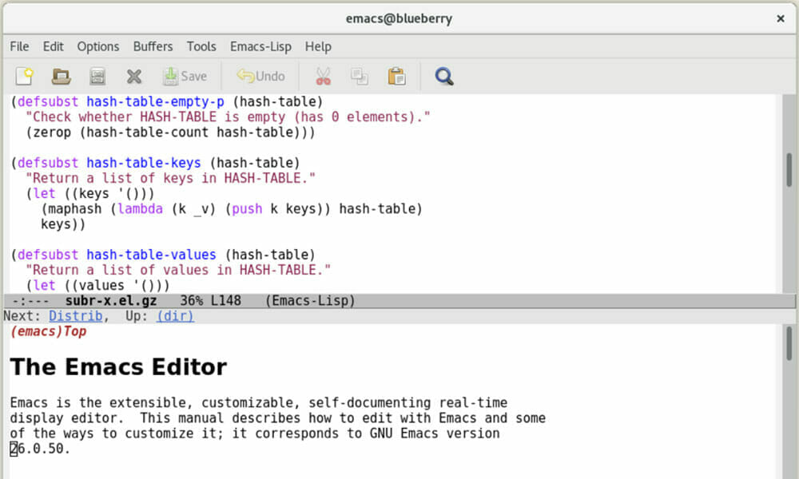Screen dimensions: 799x479
Task: Click the New File toolbar icon
Action: [x=24, y=77]
